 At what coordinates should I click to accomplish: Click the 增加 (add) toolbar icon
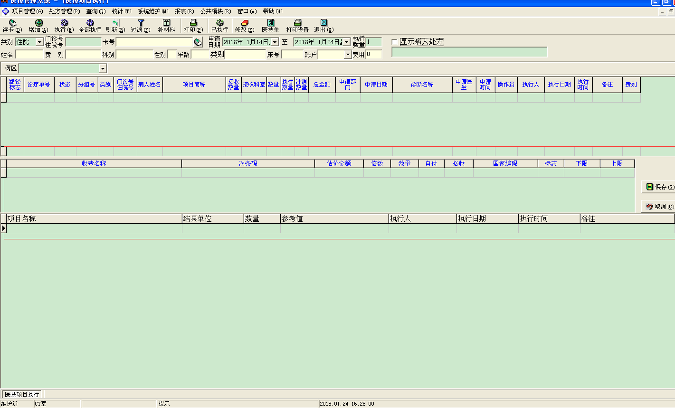38,23
